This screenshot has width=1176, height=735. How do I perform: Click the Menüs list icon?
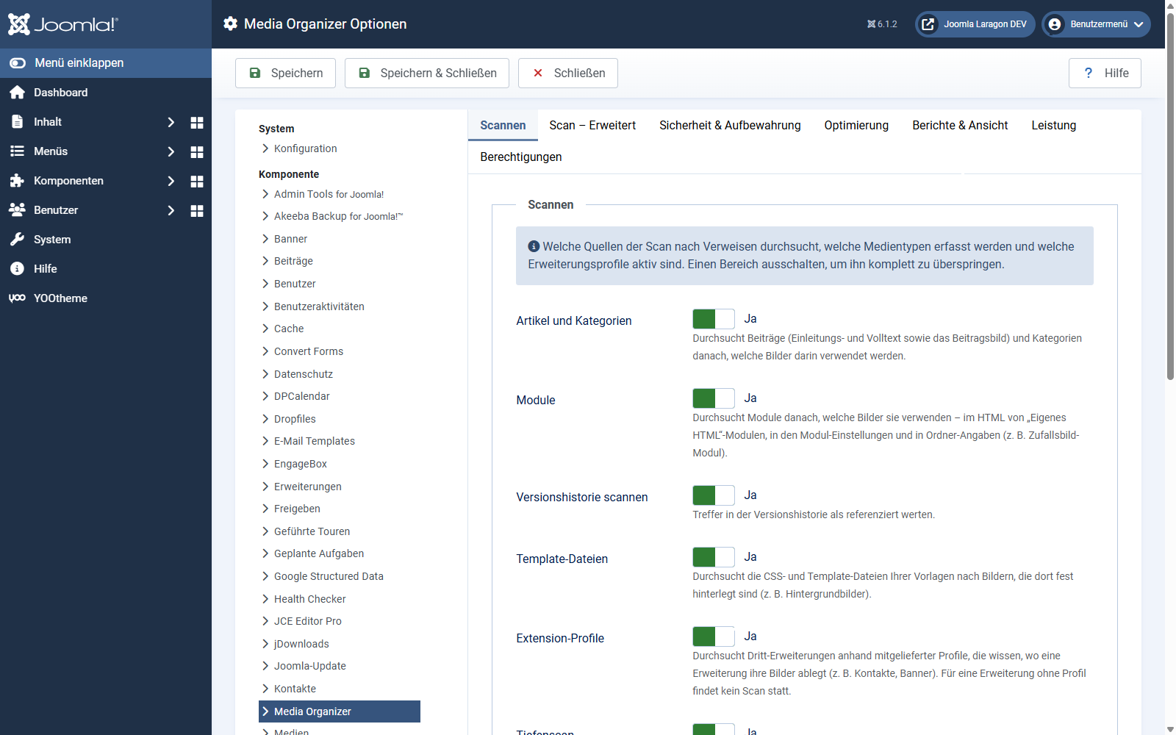[18, 151]
